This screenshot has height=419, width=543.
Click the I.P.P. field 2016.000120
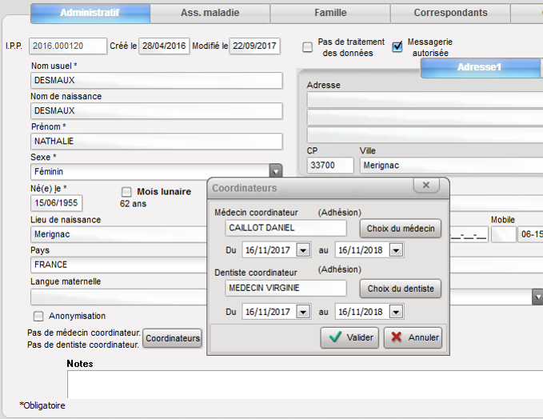68,46
